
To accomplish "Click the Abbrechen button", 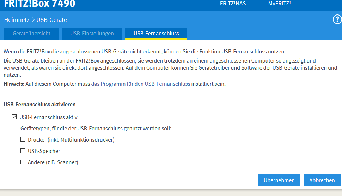I will (322, 180).
